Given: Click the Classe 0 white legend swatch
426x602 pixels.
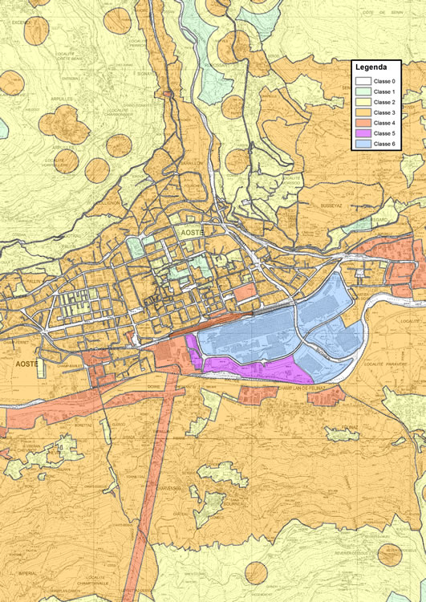Looking at the screenshot, I should point(363,81).
